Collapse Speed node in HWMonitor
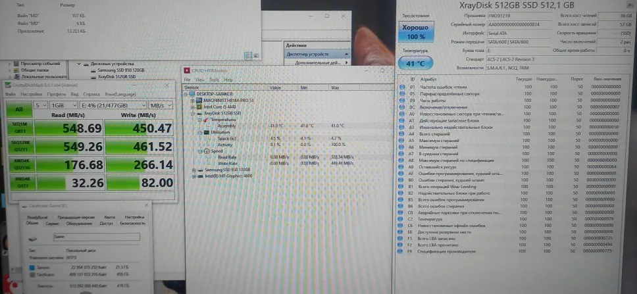 point(200,151)
